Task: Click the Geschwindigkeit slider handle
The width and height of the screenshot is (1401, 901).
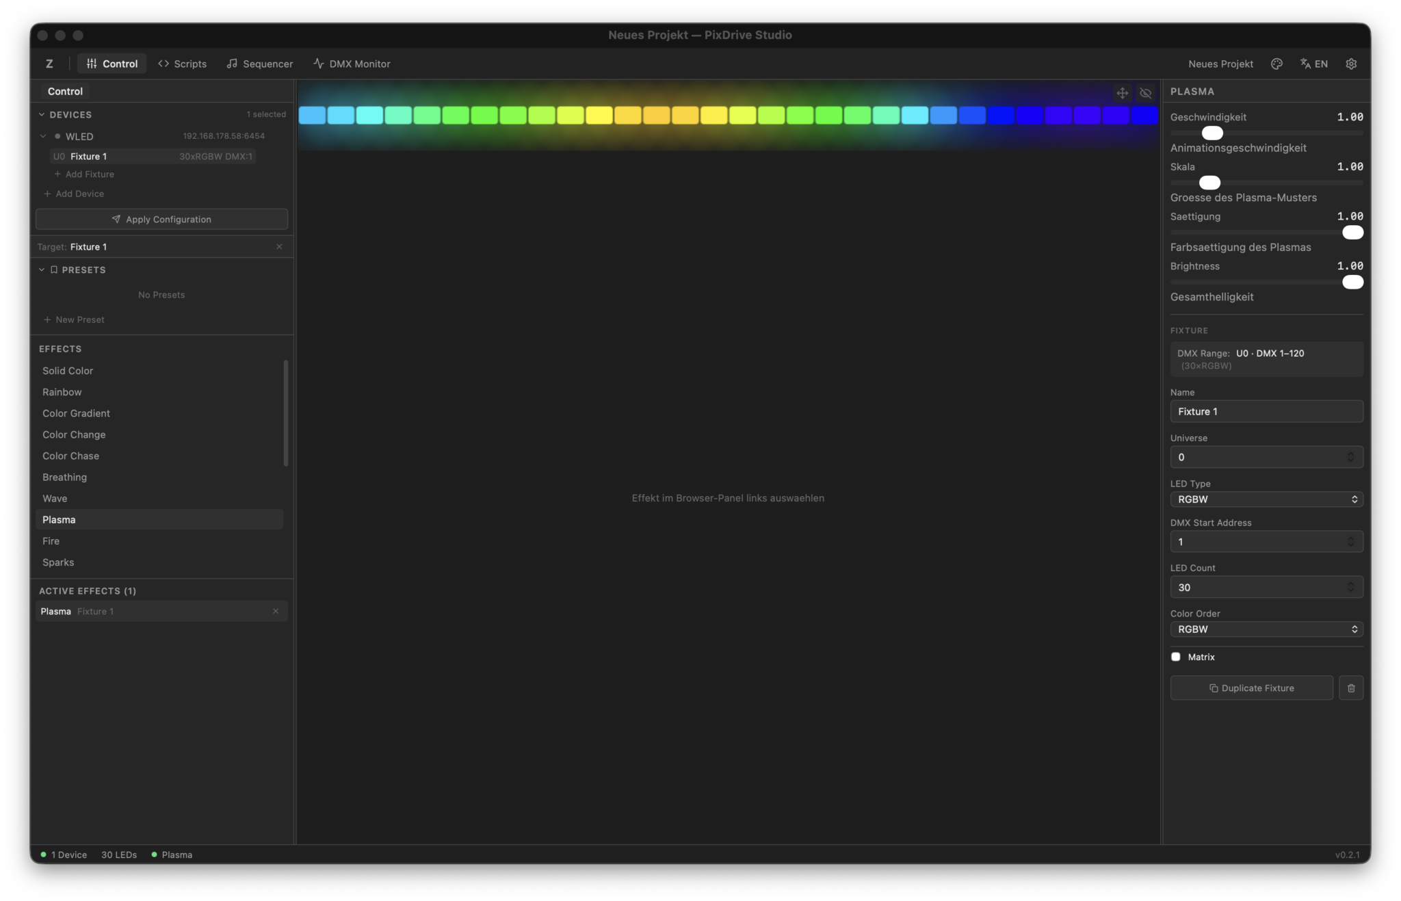Action: (x=1212, y=133)
